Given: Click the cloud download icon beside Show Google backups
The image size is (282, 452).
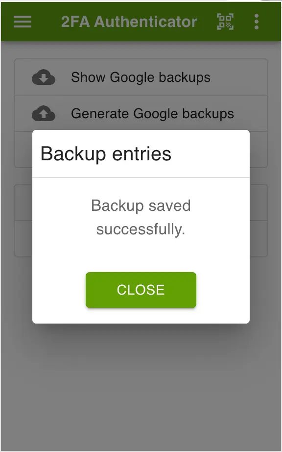Looking at the screenshot, I should pyautogui.click(x=44, y=77).
